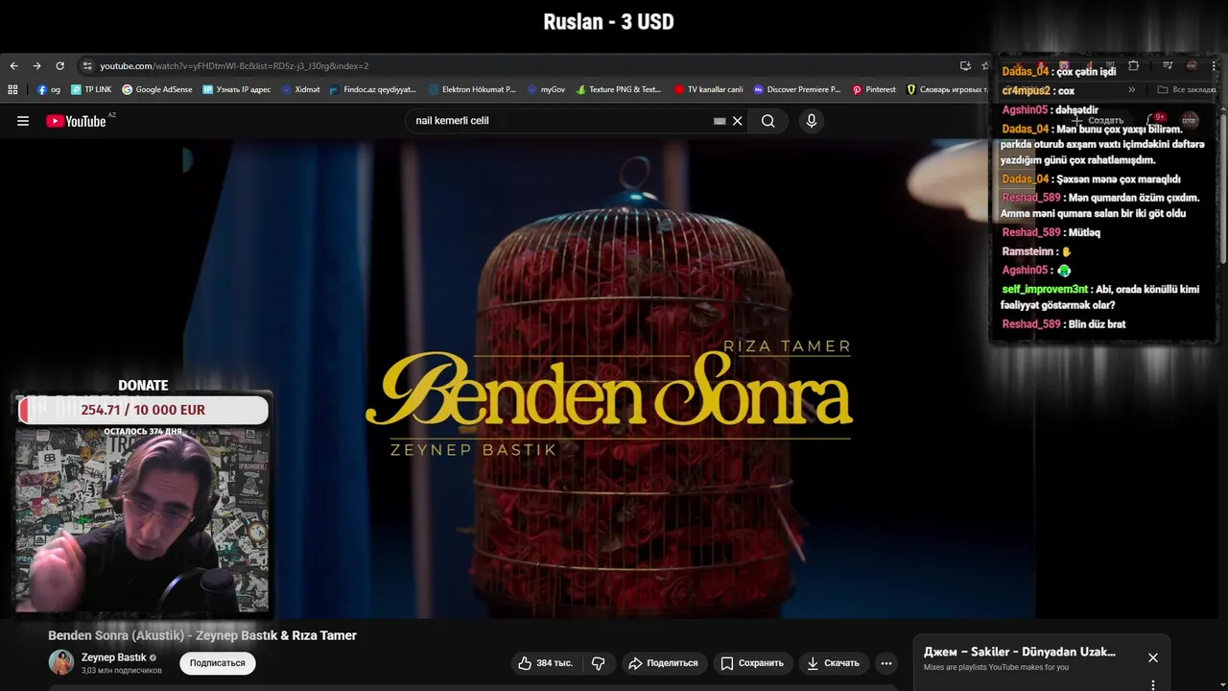
Task: Click Ramsteinn chat username
Action: (1027, 251)
